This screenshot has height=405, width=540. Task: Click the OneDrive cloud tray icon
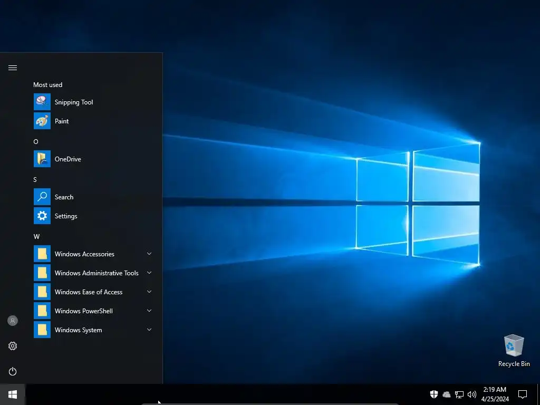click(447, 394)
